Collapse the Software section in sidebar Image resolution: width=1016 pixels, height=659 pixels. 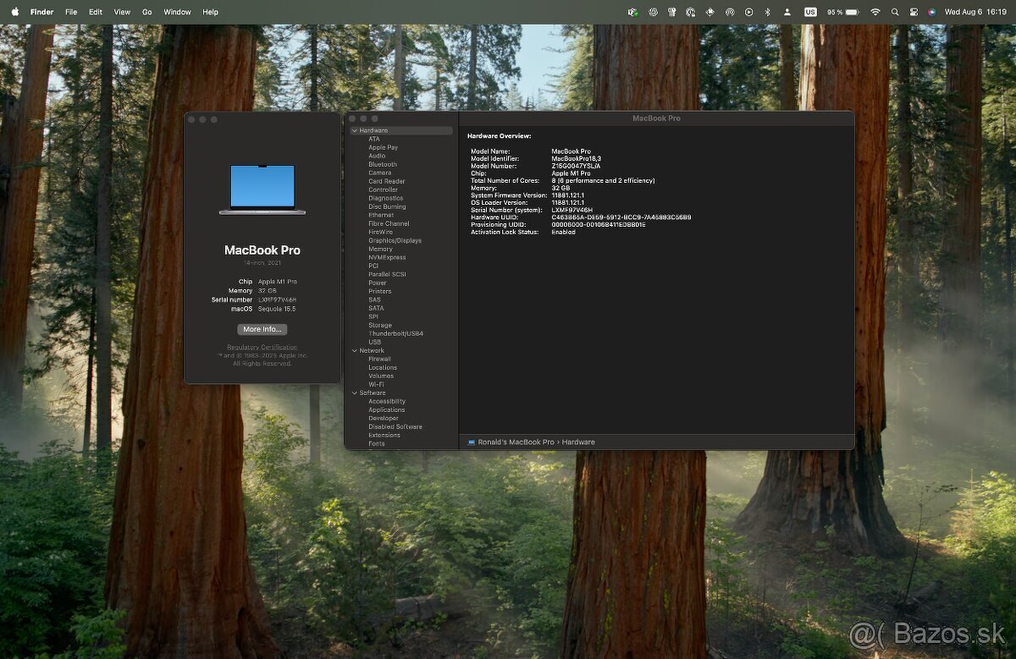(x=354, y=393)
